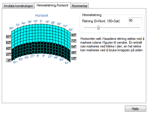The height and width of the screenshot is (114, 148).
Task: Select the 36° row button on the right
Action: (x=74, y=52)
